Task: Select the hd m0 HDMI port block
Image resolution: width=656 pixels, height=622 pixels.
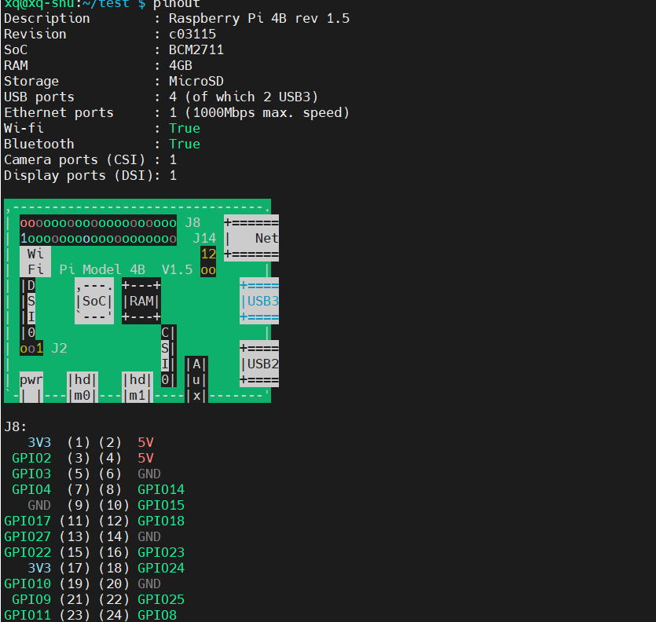Action: click(82, 387)
